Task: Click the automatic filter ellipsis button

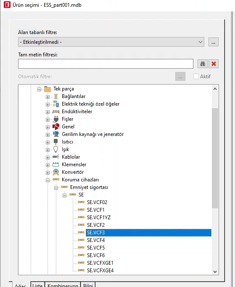Action: click(180, 76)
